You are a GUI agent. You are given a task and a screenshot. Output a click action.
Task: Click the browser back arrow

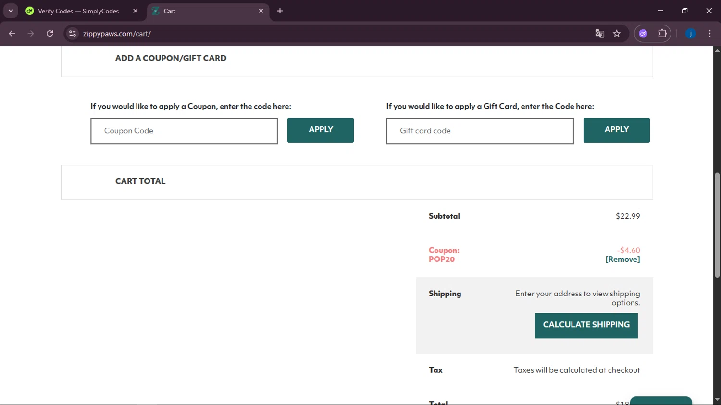[x=12, y=34]
